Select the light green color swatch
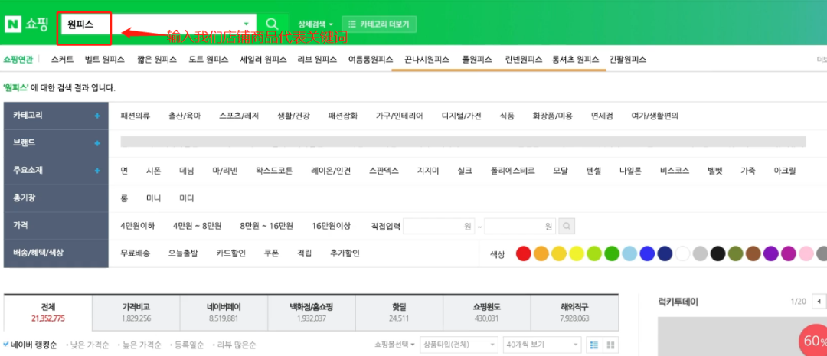 point(594,253)
